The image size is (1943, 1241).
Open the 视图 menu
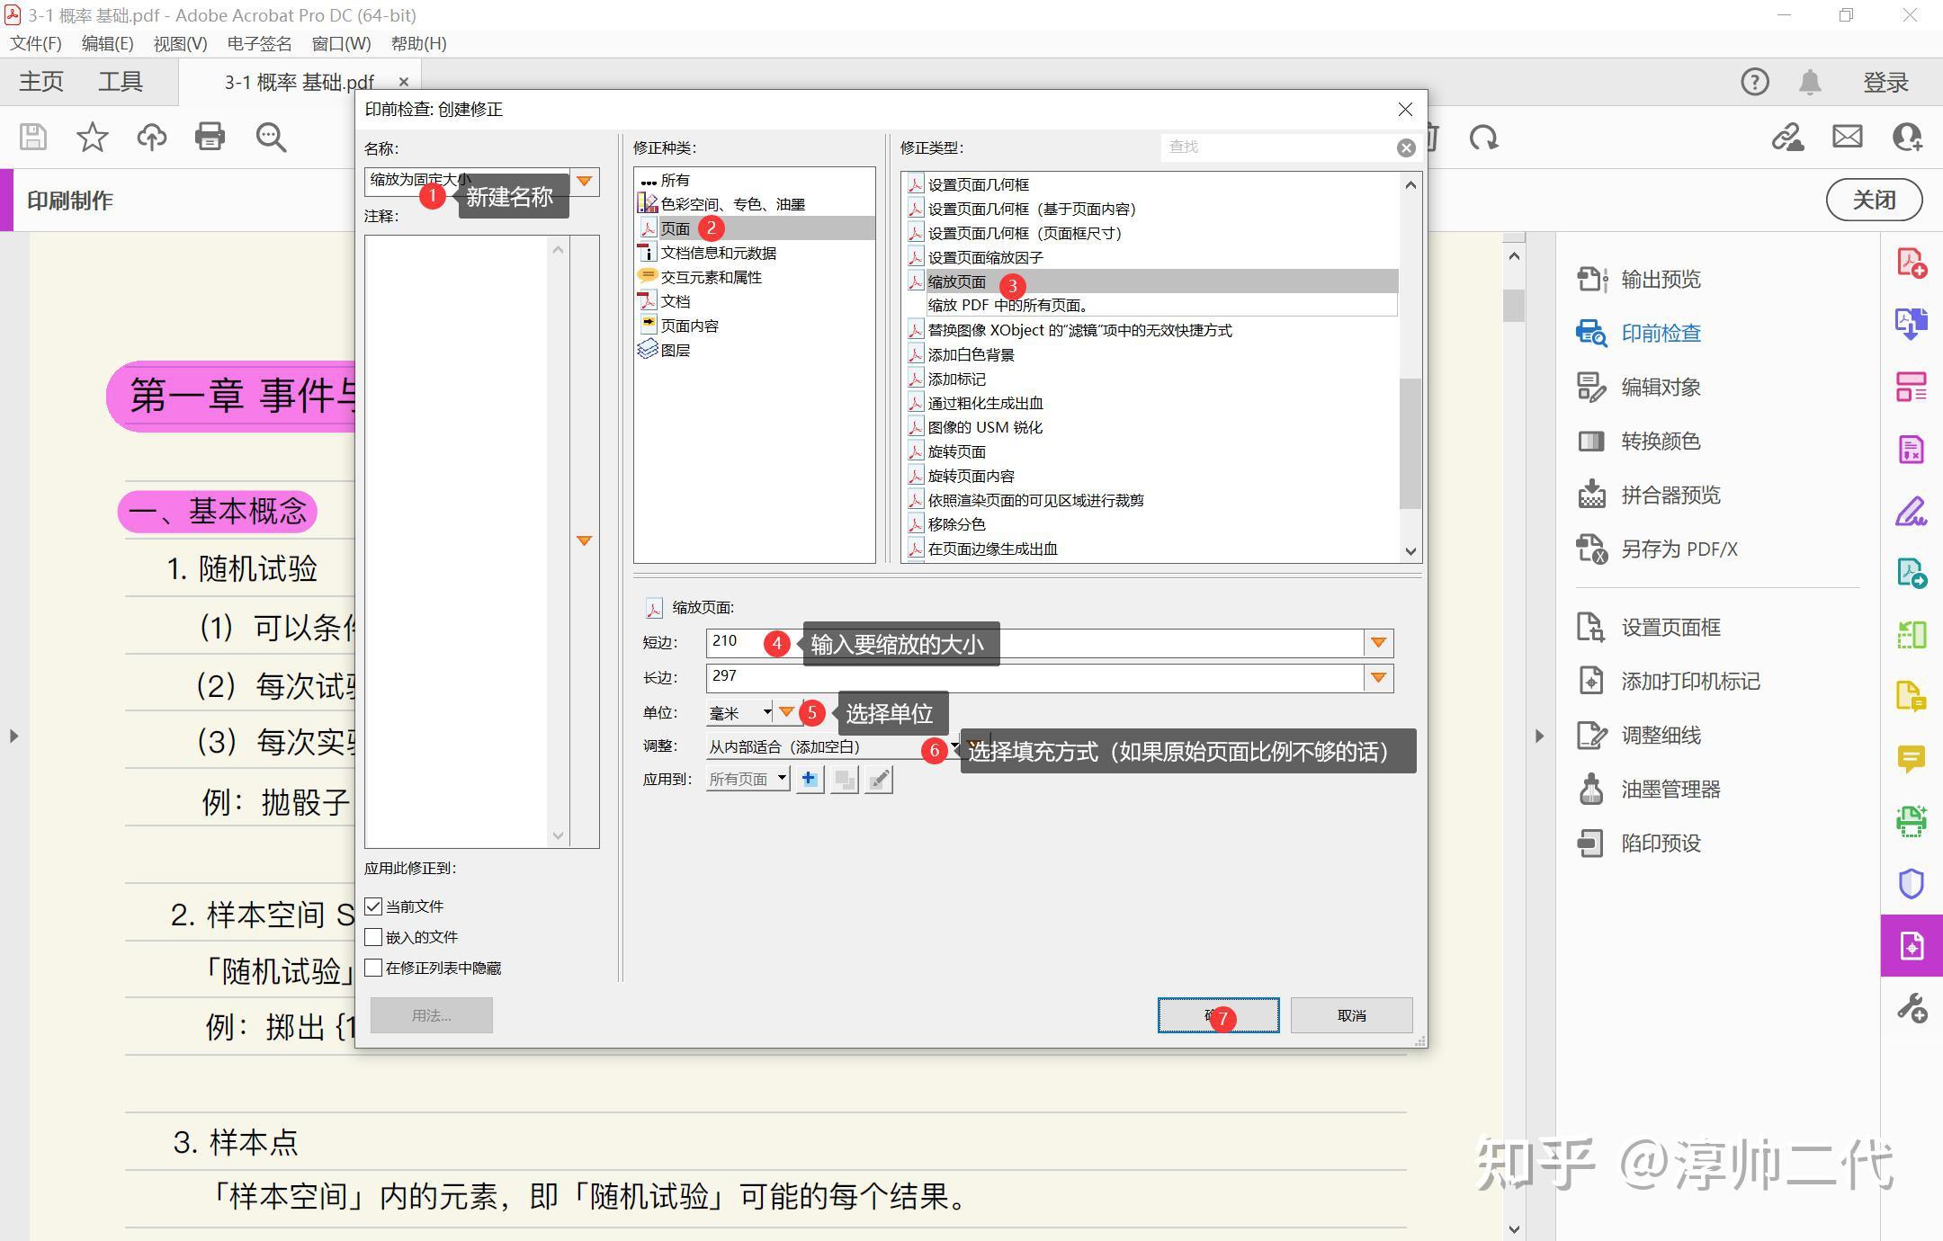(x=178, y=43)
